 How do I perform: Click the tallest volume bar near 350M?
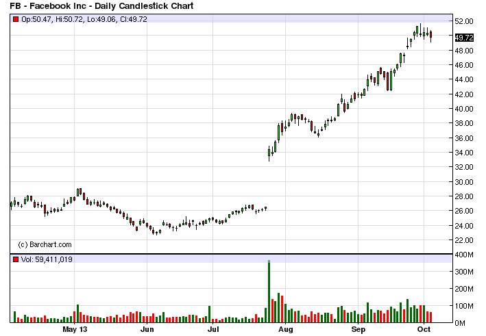(x=269, y=292)
